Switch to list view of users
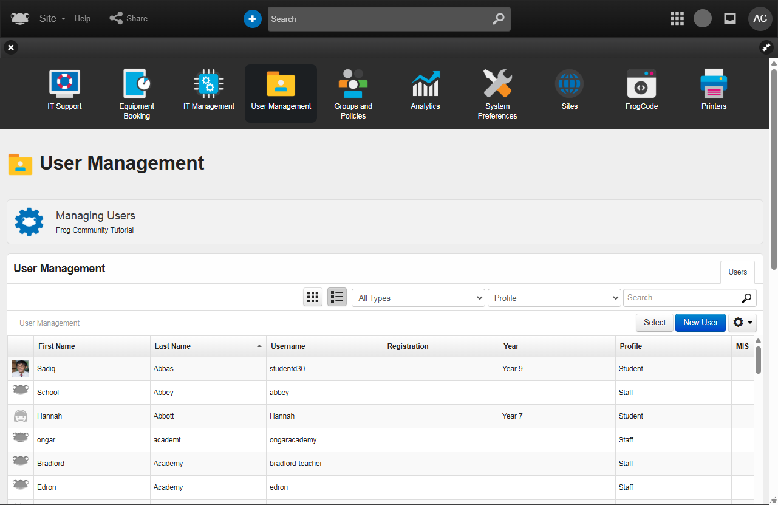This screenshot has width=778, height=505. point(337,297)
